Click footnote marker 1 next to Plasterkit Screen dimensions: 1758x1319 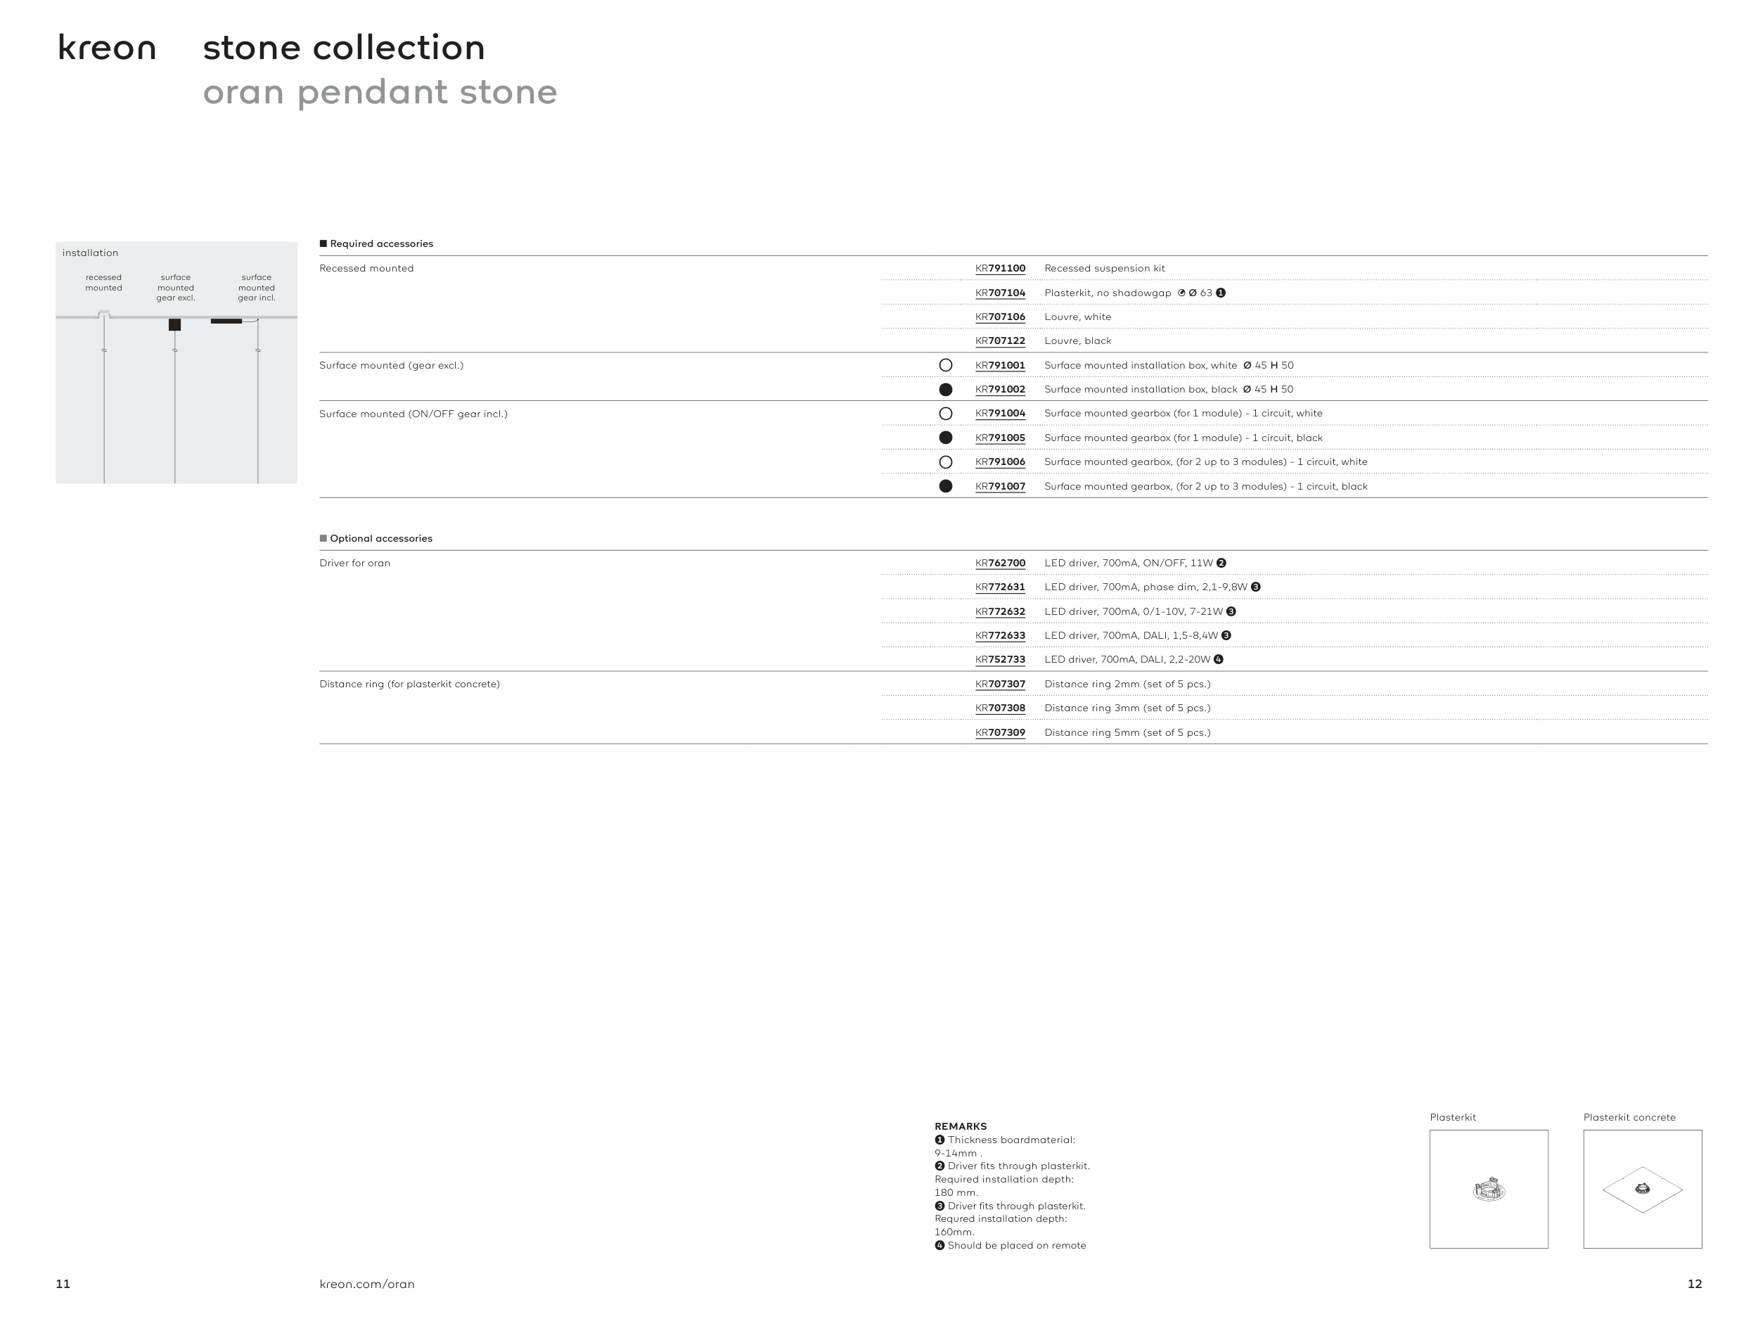coord(1221,293)
